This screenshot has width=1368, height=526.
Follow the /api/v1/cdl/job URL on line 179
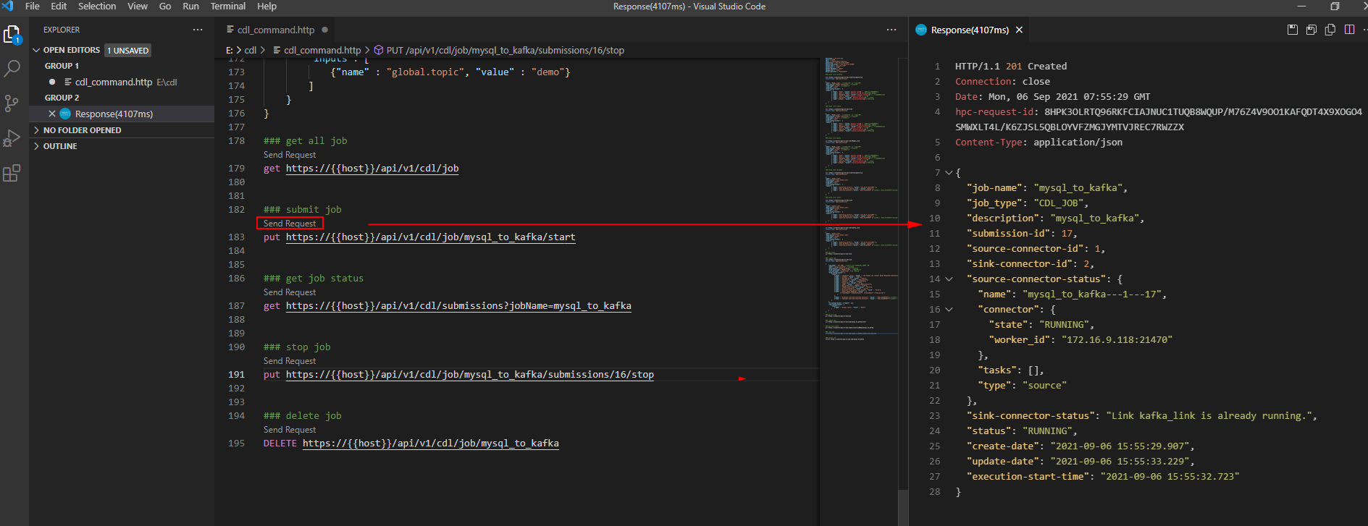pyautogui.click(x=372, y=169)
